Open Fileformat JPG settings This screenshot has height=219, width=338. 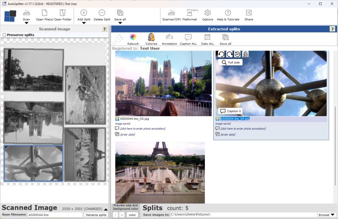click(x=189, y=13)
